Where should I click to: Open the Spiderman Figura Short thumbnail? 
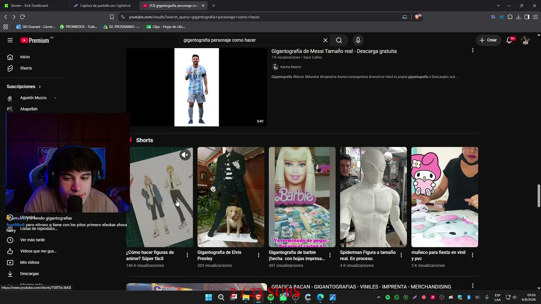coord(374,197)
